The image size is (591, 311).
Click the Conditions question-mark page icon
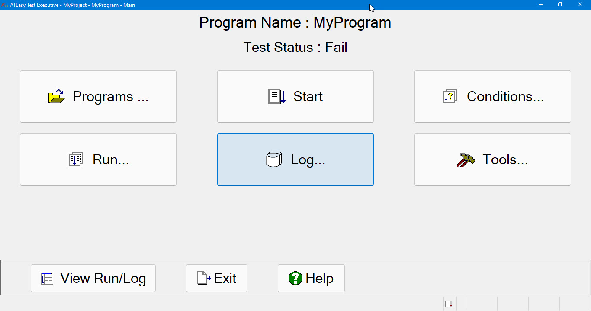tap(450, 96)
